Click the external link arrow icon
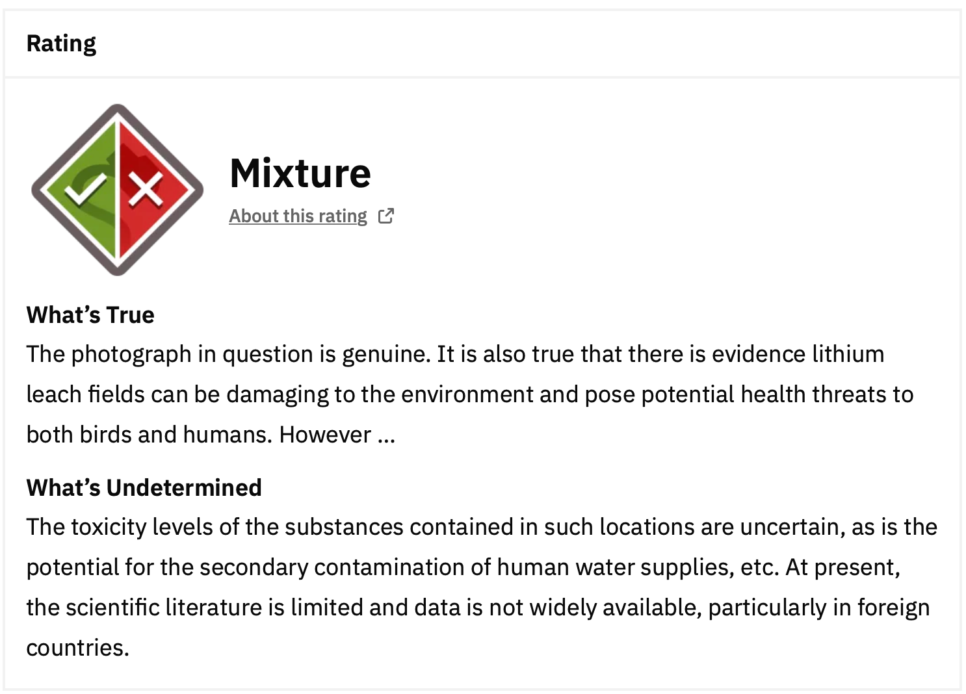The image size is (966, 694). pos(385,216)
